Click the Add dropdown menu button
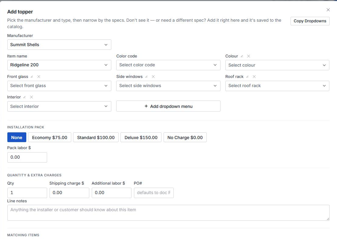This screenshot has width=337, height=239. (x=168, y=106)
